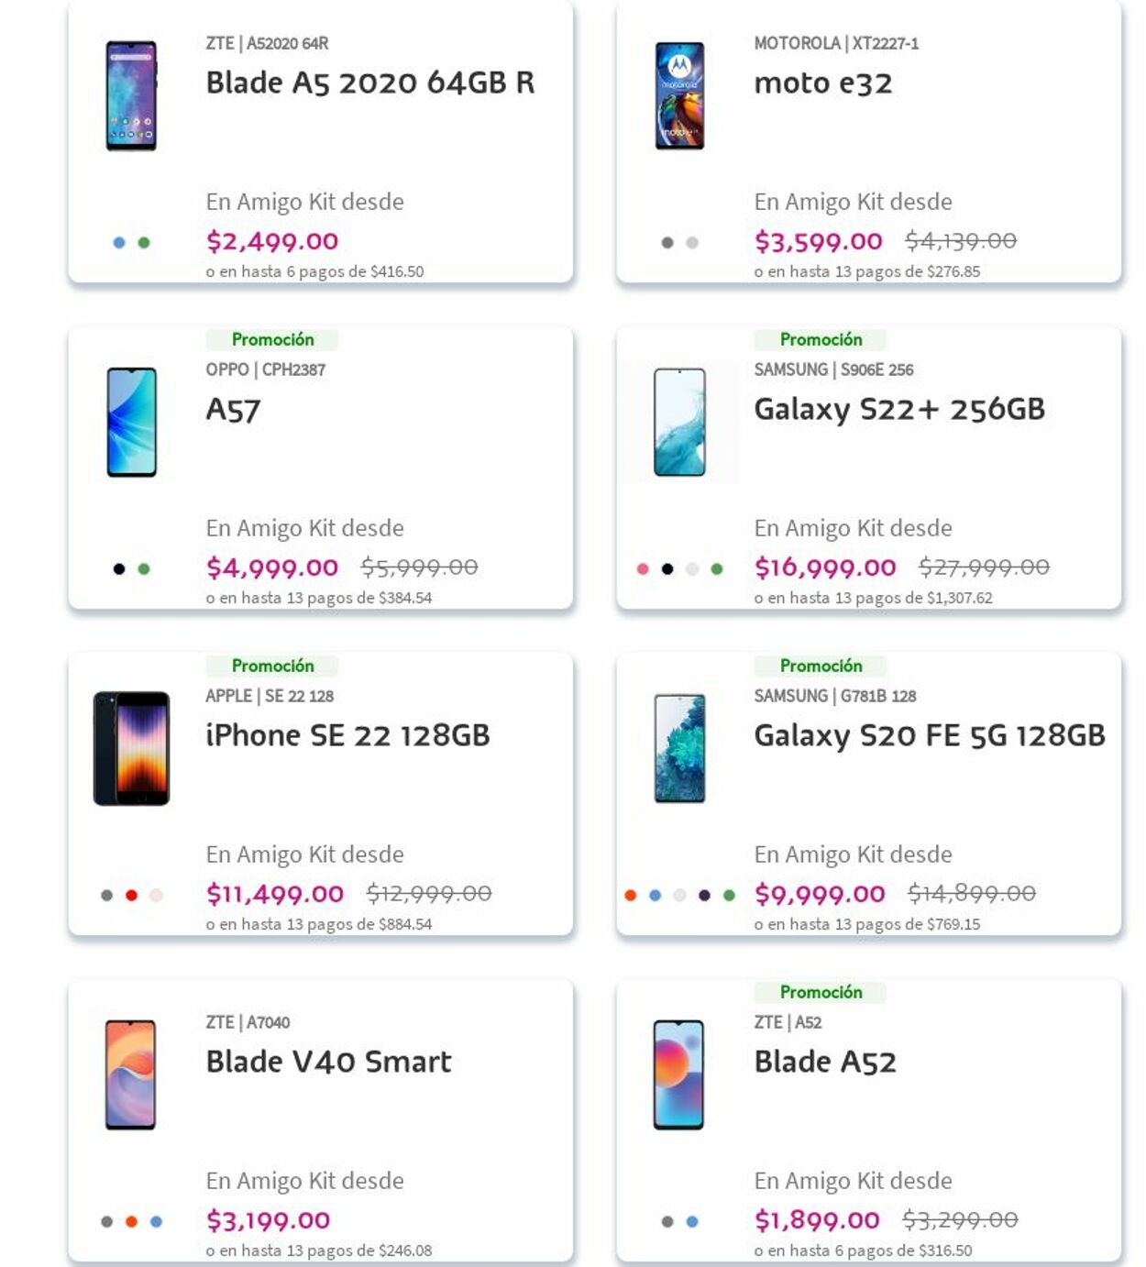The height and width of the screenshot is (1267, 1146).
Task: Select pink color for Galaxy S22+ 256GB
Action: [643, 569]
